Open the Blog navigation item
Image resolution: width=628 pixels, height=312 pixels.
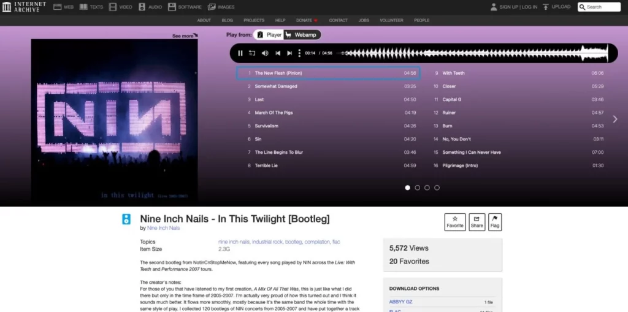click(x=227, y=20)
